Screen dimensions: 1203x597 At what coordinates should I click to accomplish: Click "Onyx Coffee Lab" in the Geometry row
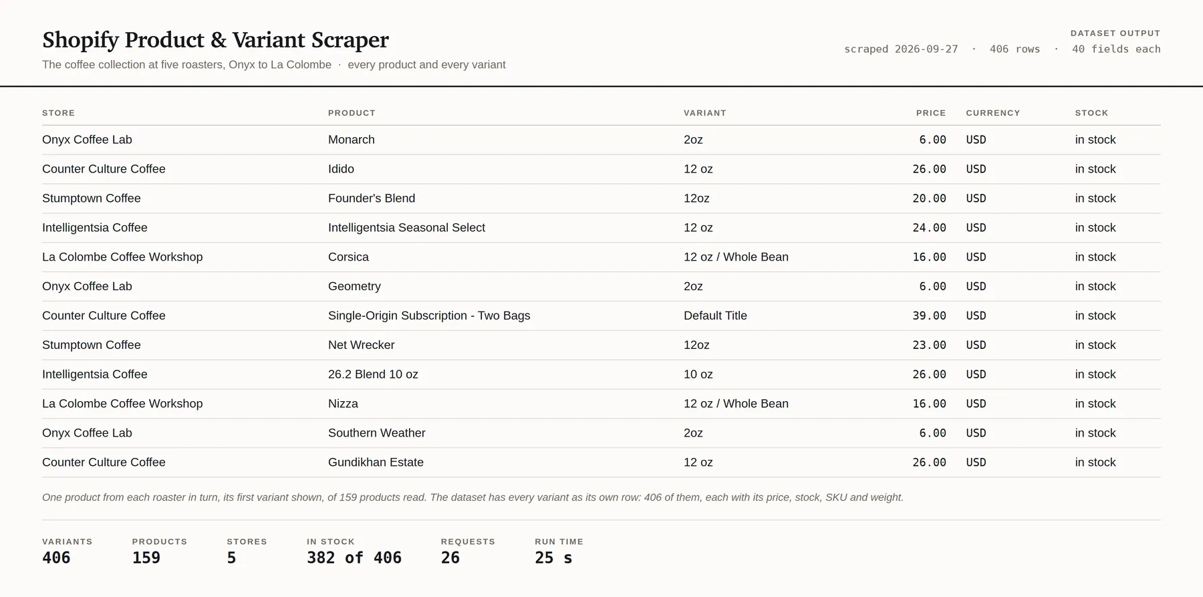click(87, 287)
